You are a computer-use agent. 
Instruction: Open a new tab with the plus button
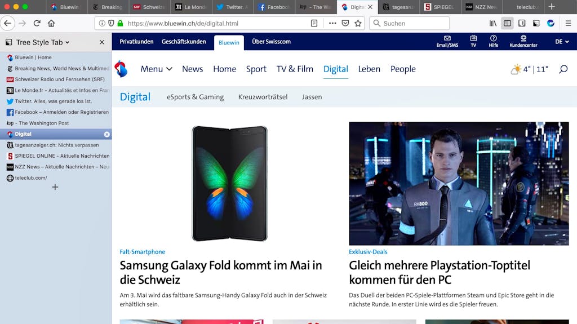pyautogui.click(x=551, y=7)
